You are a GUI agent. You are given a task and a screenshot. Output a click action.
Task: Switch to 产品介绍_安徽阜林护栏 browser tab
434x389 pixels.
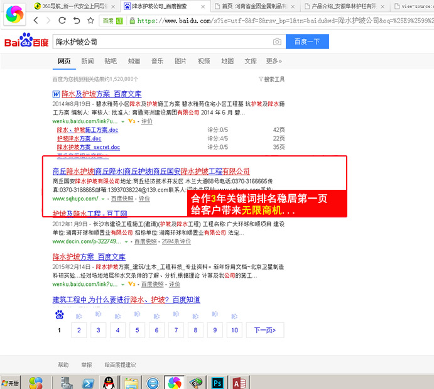click(x=344, y=6)
